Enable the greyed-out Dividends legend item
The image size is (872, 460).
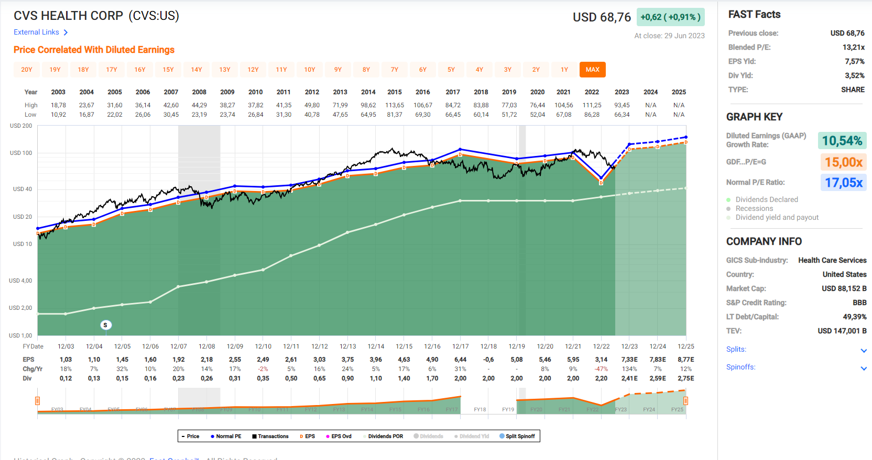pyautogui.click(x=428, y=436)
